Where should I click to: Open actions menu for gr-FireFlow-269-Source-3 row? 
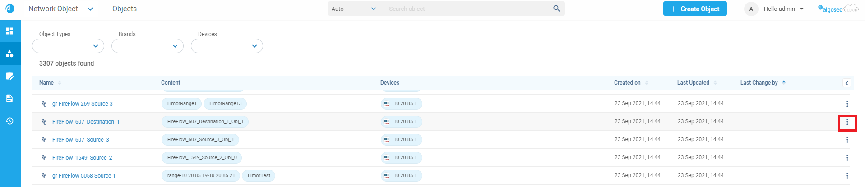pos(847,104)
